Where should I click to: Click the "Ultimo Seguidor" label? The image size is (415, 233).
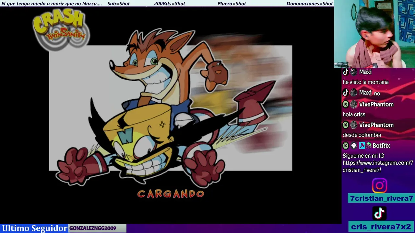click(x=35, y=228)
